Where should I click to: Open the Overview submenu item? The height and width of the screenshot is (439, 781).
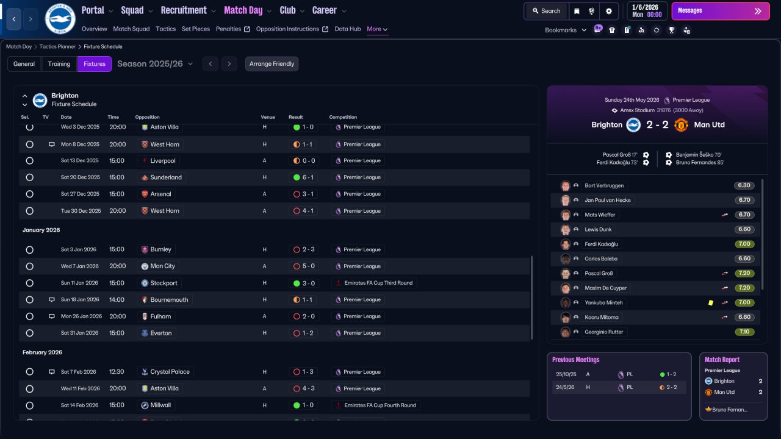point(94,29)
